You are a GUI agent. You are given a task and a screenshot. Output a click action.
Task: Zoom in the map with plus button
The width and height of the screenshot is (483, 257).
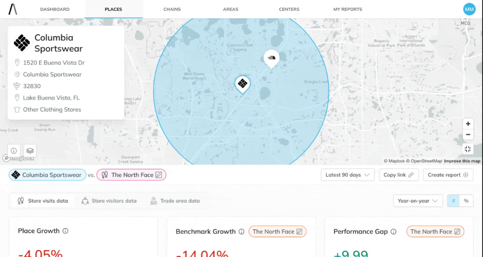tap(468, 123)
